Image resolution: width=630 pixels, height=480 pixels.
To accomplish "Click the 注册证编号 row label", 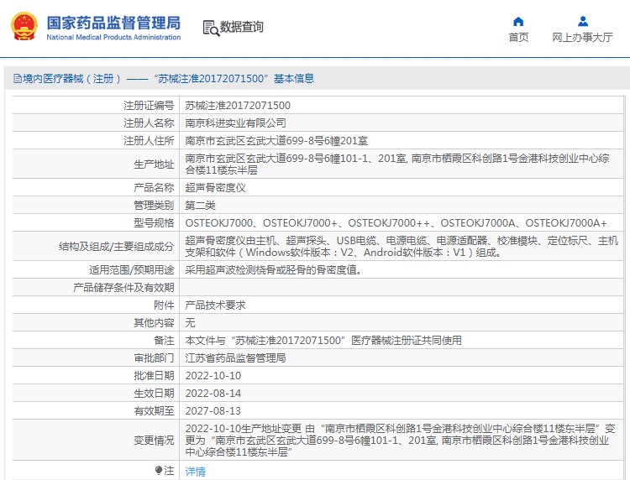I will pos(149,106).
